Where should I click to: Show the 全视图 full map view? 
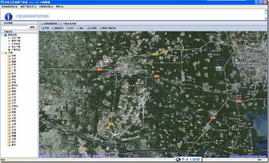pos(92,28)
